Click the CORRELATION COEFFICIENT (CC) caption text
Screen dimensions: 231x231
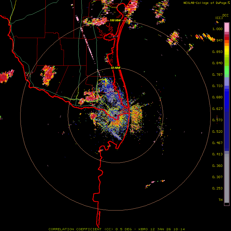pyautogui.click(x=81, y=229)
